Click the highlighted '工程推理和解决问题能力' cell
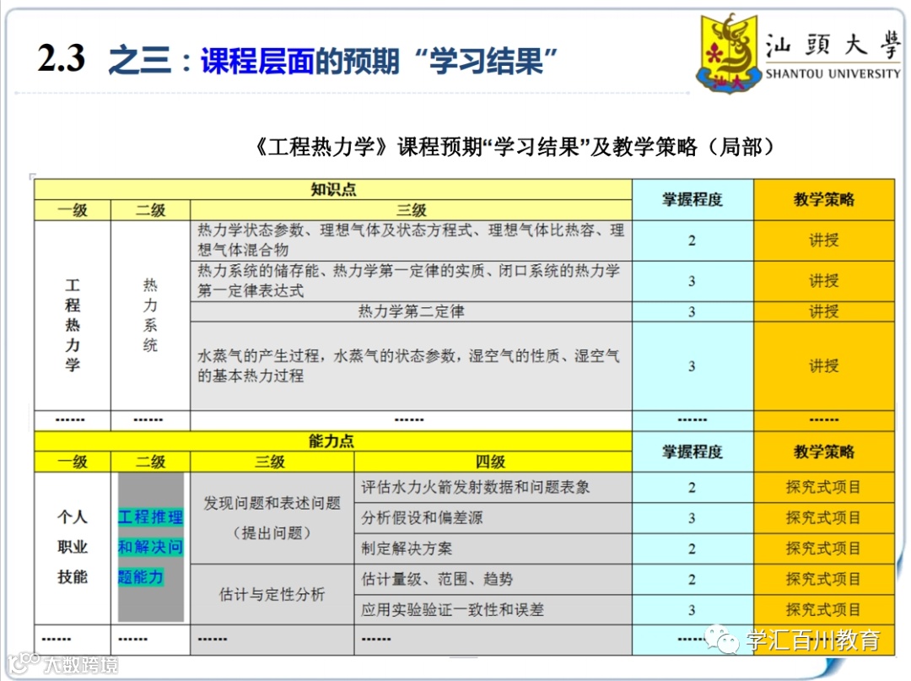Image resolution: width=911 pixels, height=681 pixels. coord(150,547)
